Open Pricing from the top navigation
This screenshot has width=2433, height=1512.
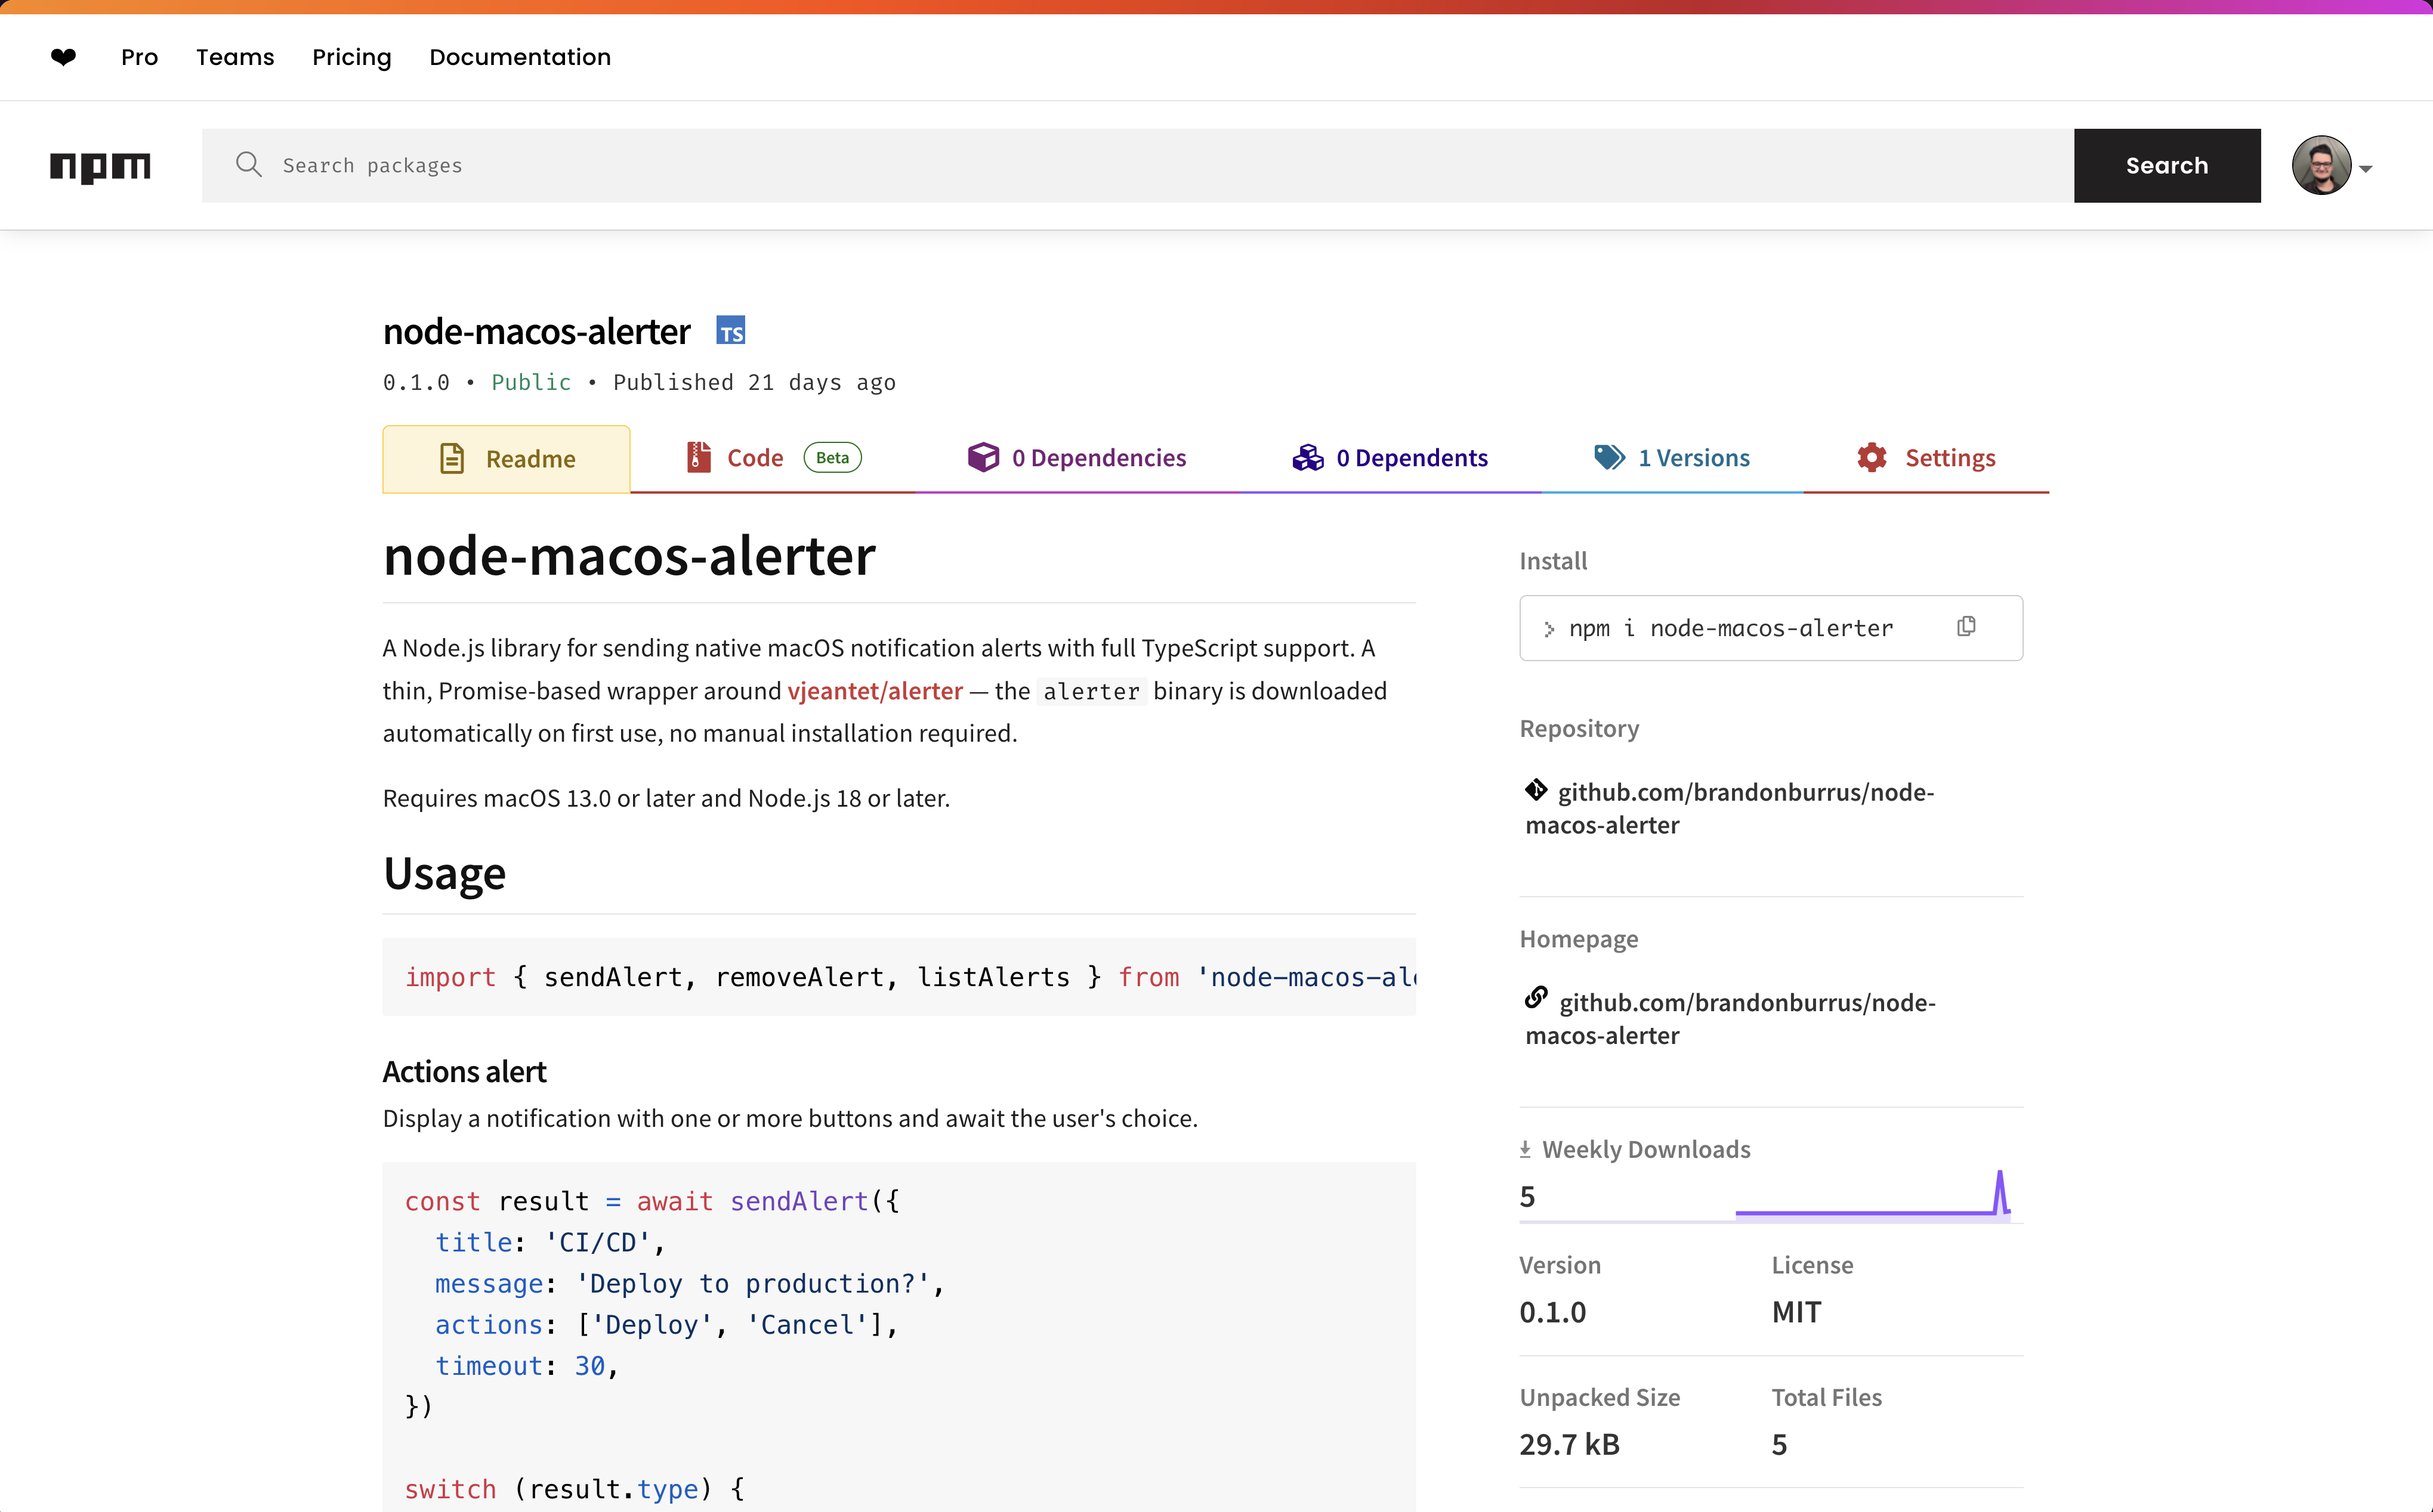pos(351,57)
